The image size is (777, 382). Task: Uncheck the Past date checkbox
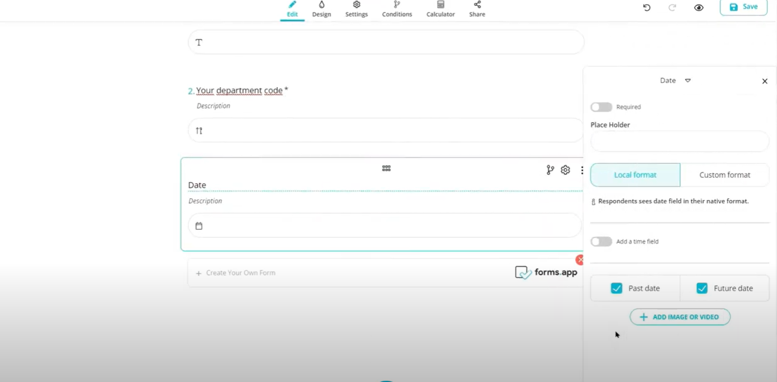616,288
